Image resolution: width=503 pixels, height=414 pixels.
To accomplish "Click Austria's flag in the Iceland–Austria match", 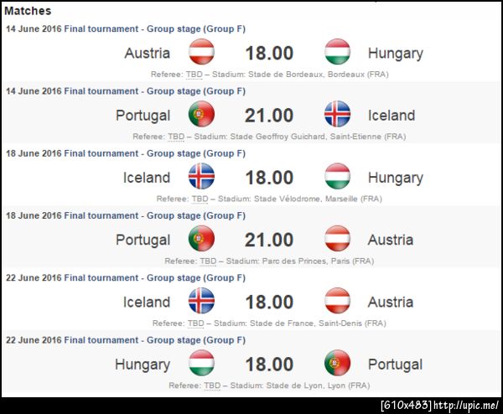I will coord(337,301).
